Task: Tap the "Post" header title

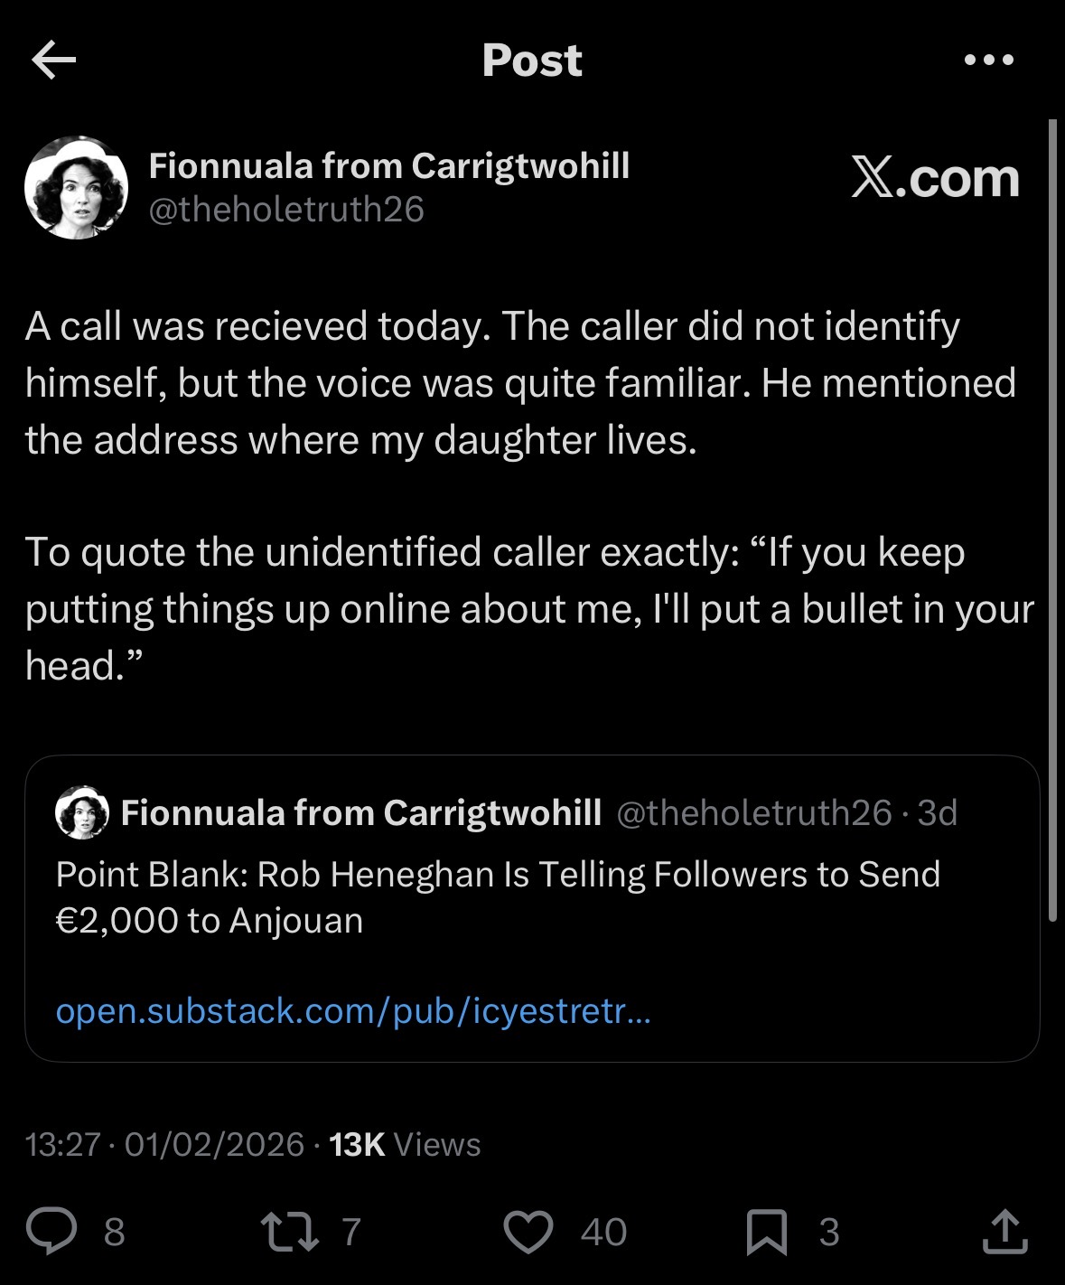Action: click(x=532, y=61)
